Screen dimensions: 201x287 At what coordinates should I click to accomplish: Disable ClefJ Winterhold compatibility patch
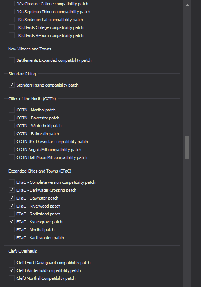point(12,270)
